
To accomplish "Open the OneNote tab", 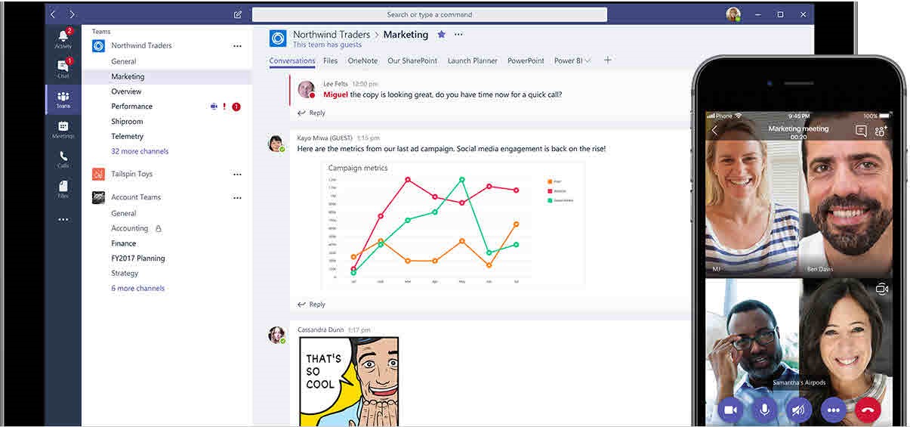I will (362, 60).
